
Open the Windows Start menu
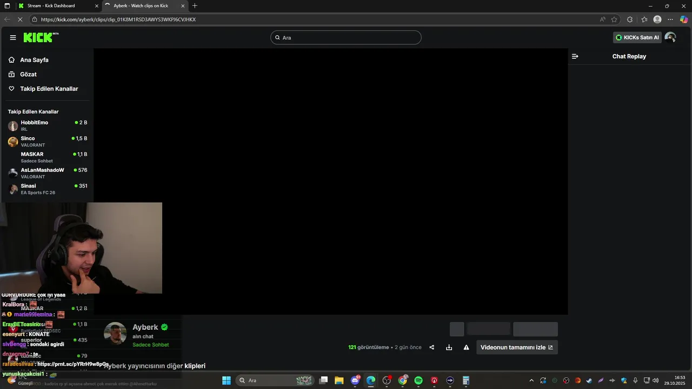coord(227,380)
